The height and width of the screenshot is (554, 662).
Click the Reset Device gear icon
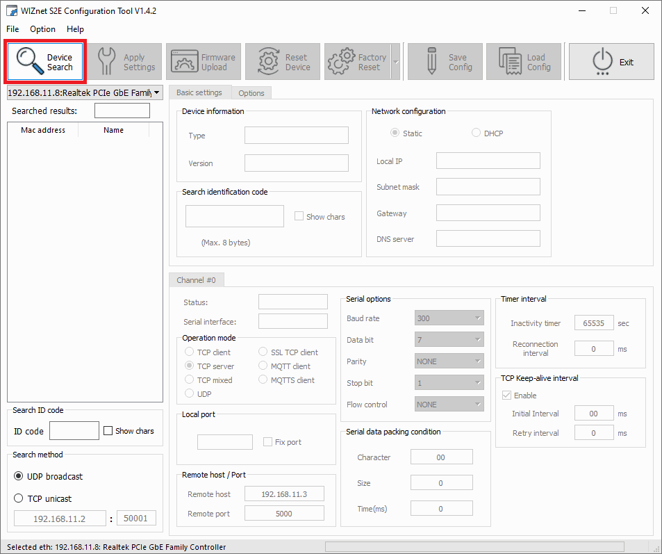[269, 62]
